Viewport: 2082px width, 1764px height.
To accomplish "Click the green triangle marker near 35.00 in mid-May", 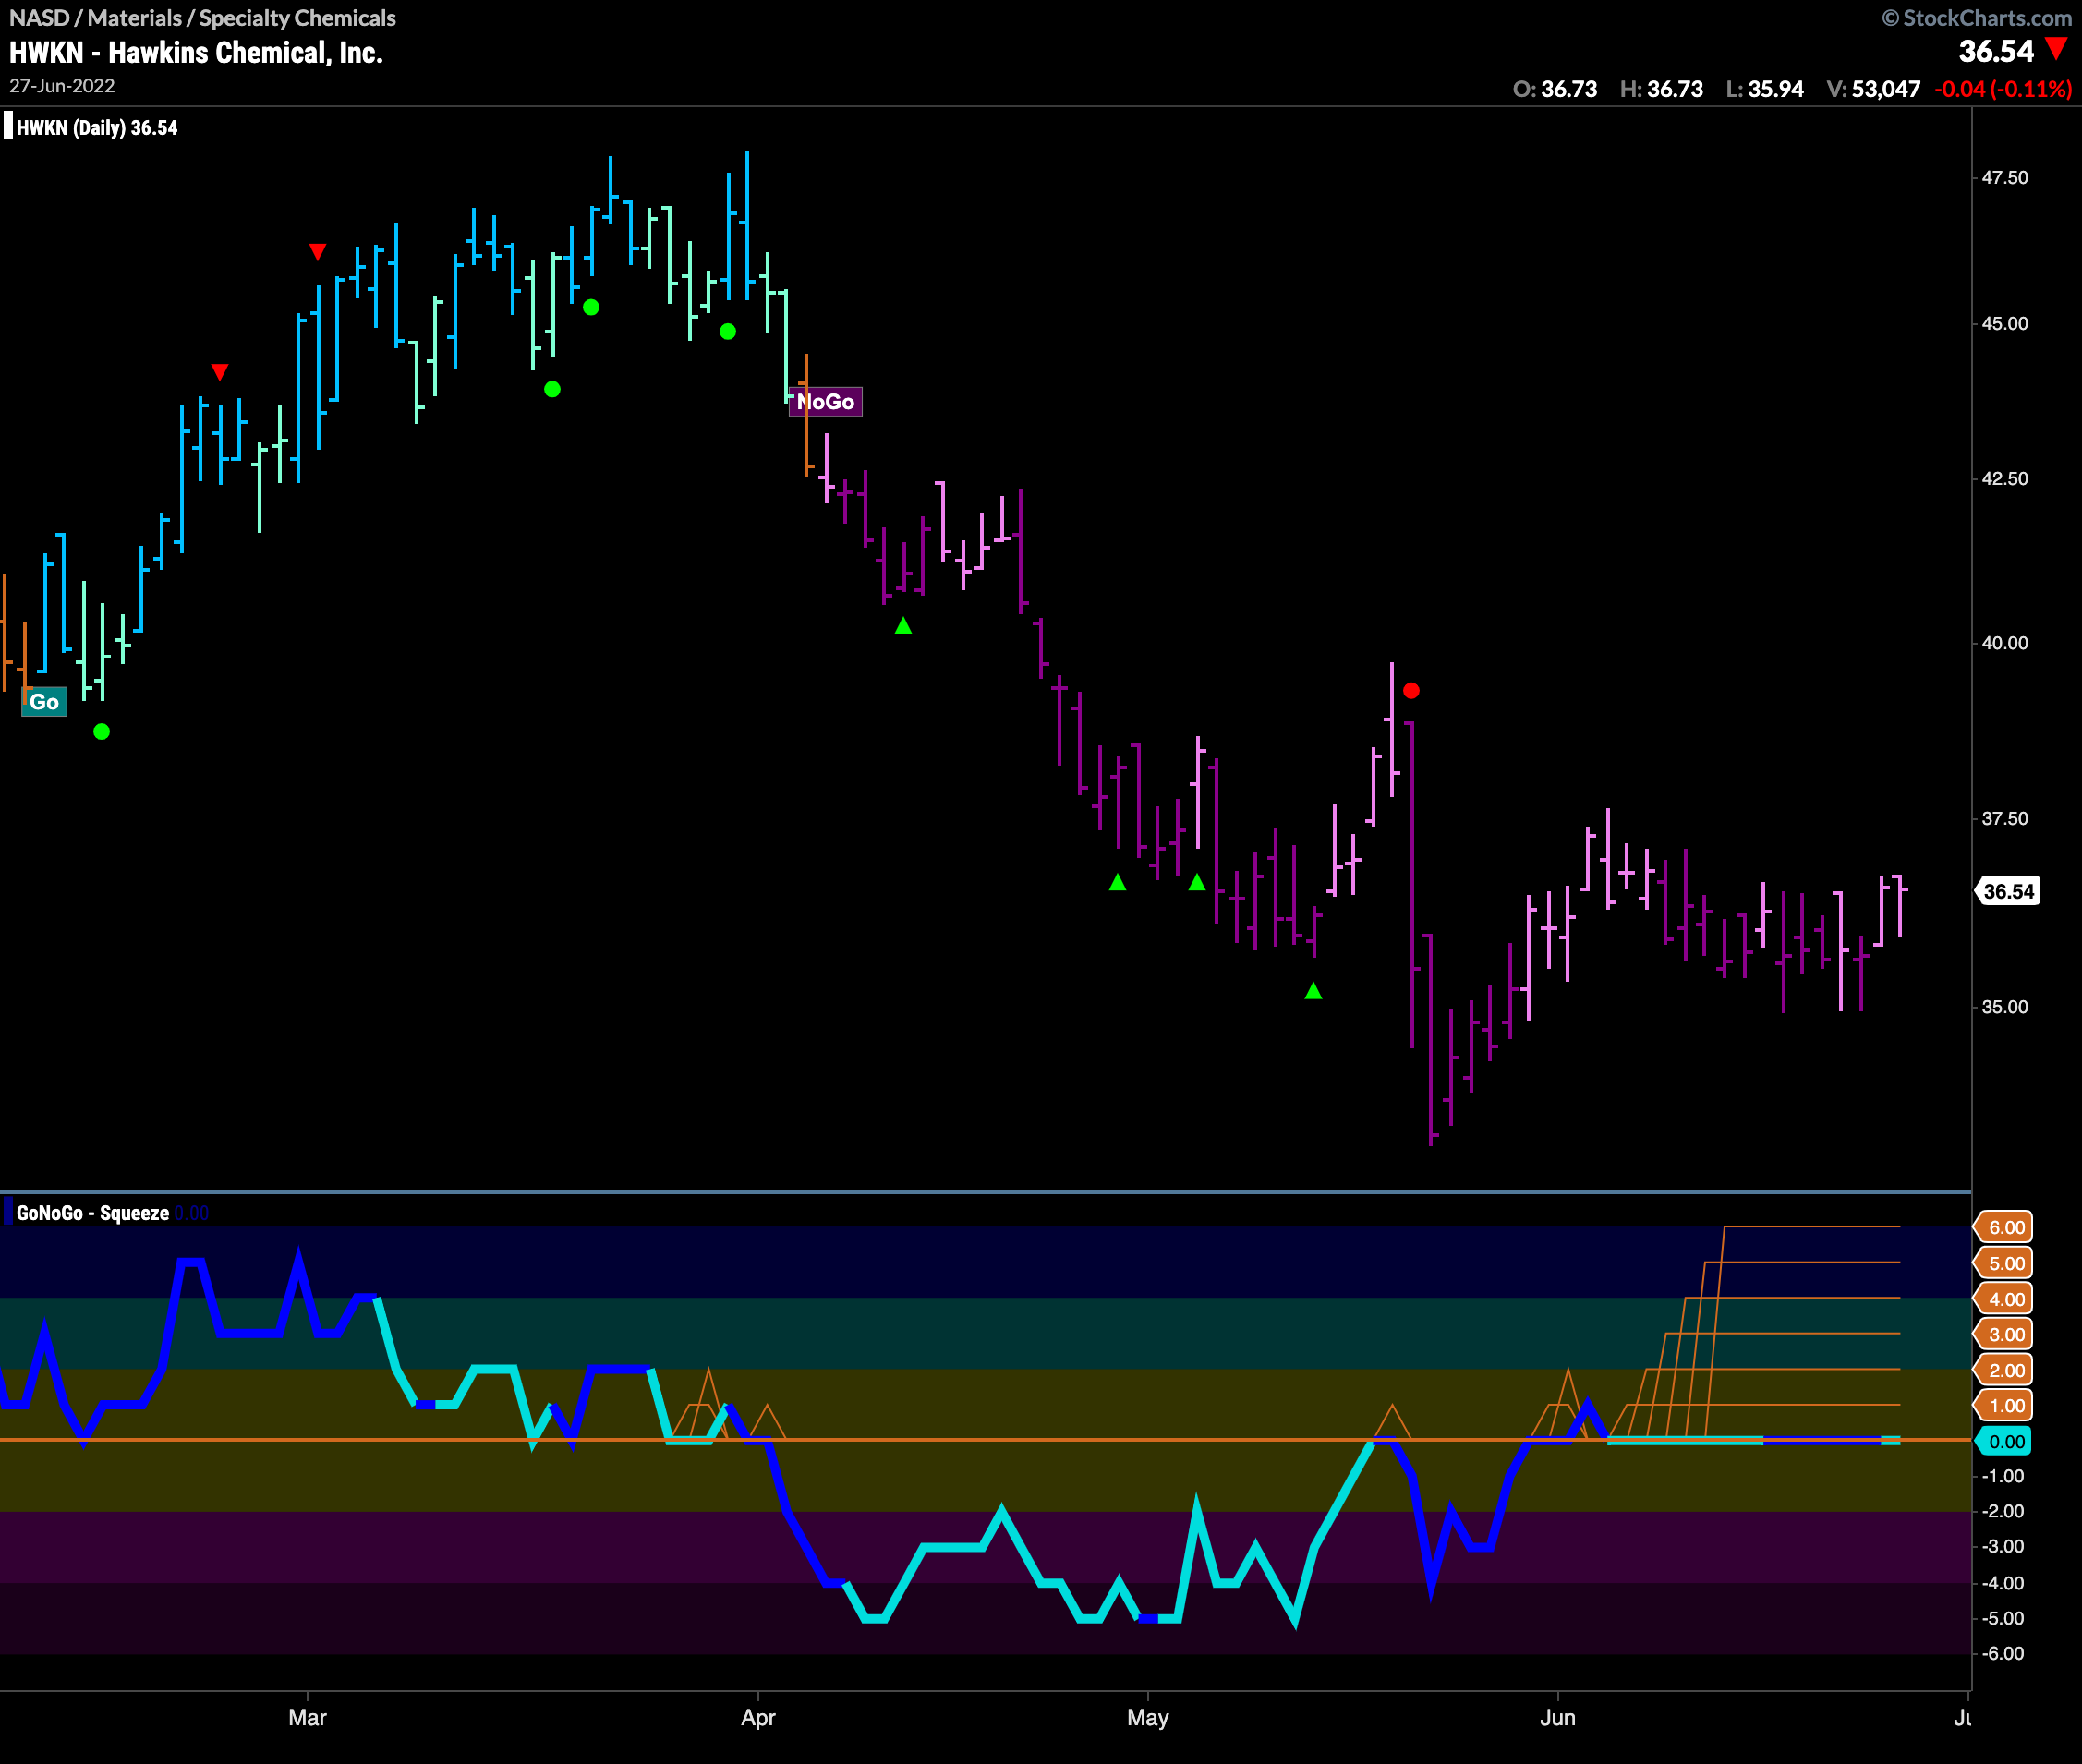I will [x=1313, y=990].
